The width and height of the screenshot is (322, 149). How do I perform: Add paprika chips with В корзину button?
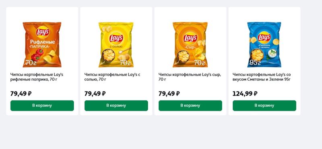42,106
